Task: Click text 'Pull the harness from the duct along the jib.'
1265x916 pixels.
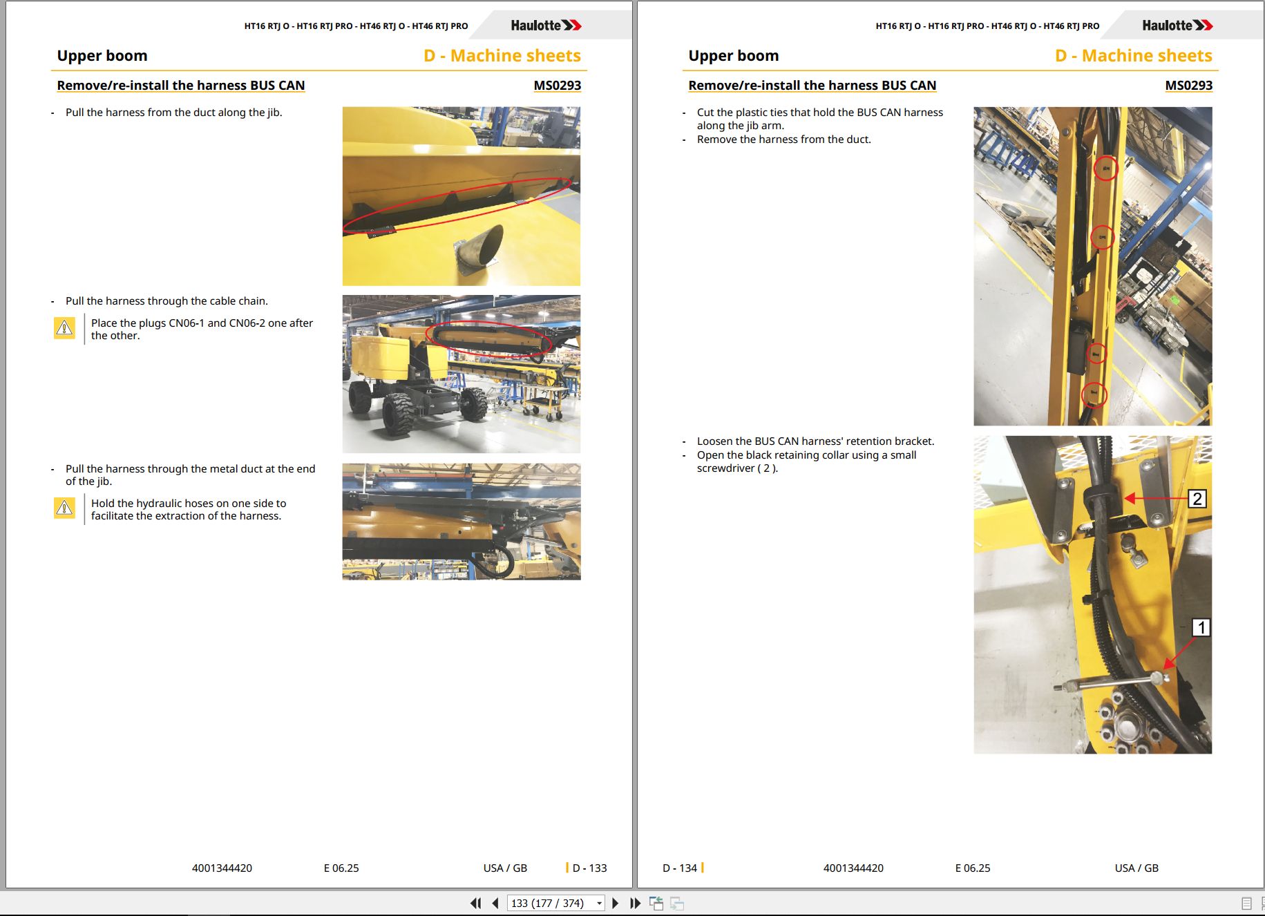Action: (x=174, y=112)
